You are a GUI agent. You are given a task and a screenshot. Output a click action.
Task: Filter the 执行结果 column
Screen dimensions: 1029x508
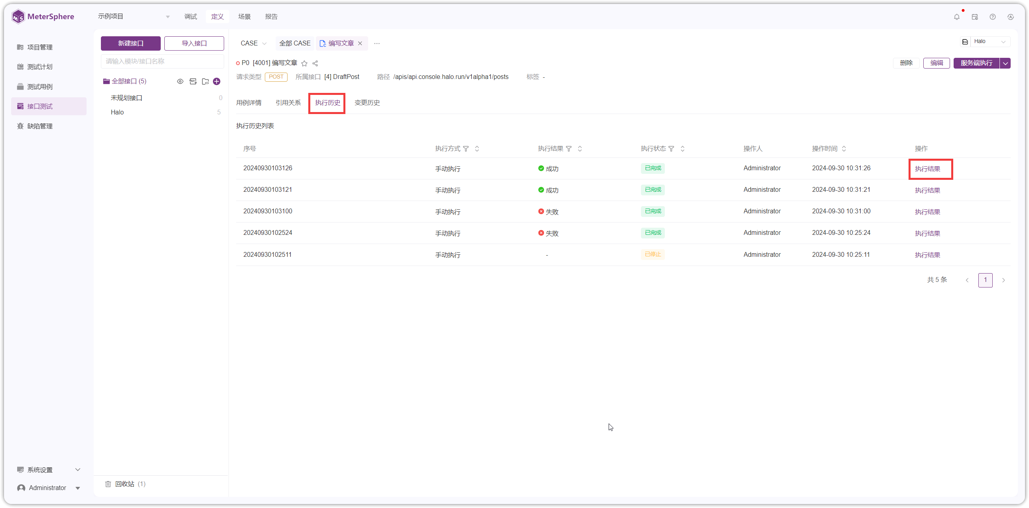(x=568, y=149)
